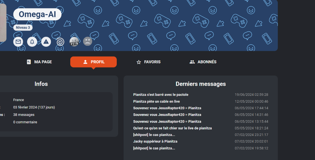This screenshot has height=160, width=315.
Task: Click the Omega-AI username label
Action: (37, 14)
